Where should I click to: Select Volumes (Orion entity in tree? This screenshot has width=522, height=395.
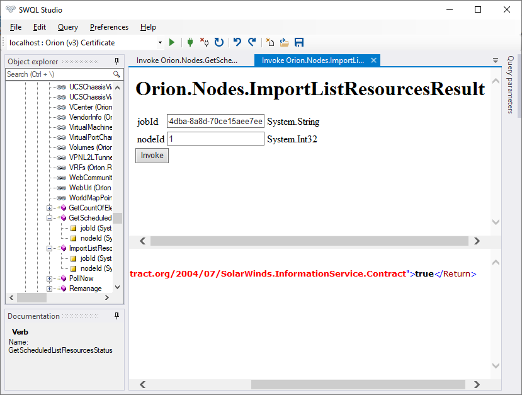[x=90, y=147]
